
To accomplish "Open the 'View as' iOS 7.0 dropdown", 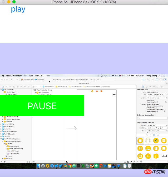I will coord(157,131).
